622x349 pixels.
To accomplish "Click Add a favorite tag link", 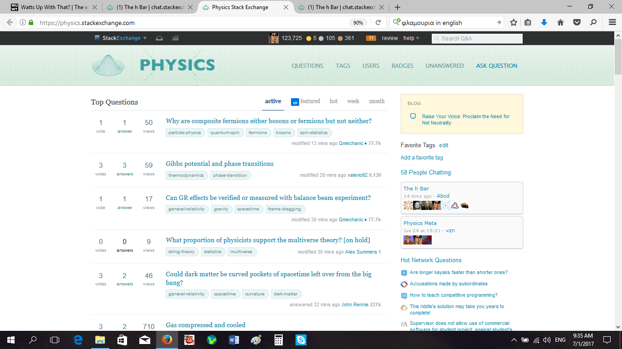I will point(422,158).
